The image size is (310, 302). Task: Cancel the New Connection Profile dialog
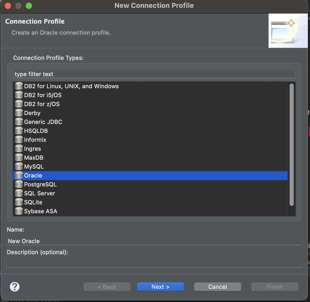(x=217, y=287)
